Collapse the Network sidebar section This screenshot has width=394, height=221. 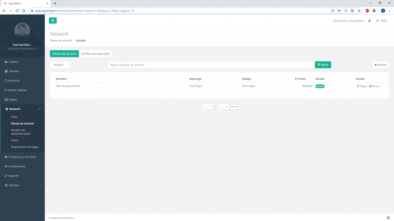[x=22, y=109]
